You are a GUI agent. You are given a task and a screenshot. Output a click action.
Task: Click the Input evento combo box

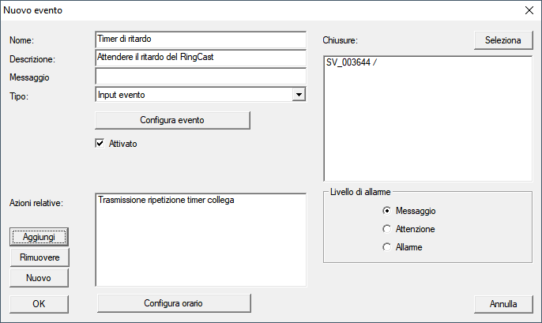click(193, 95)
